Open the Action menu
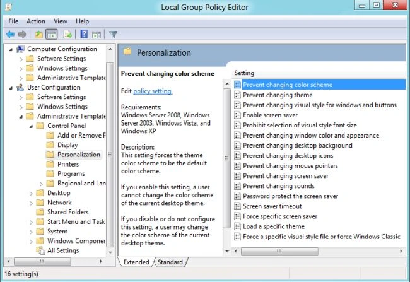 pos(36,21)
